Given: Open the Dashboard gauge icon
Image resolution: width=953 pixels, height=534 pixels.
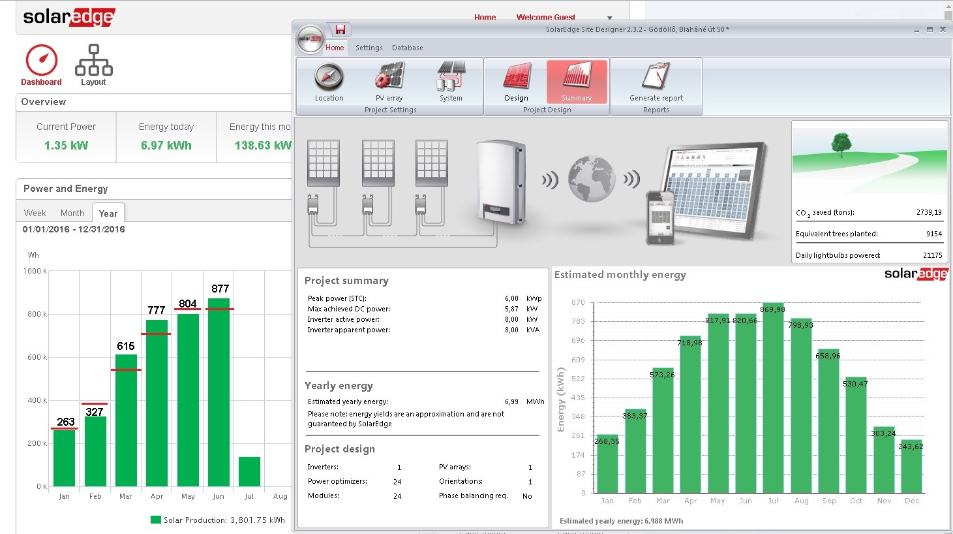Looking at the screenshot, I should (41, 61).
